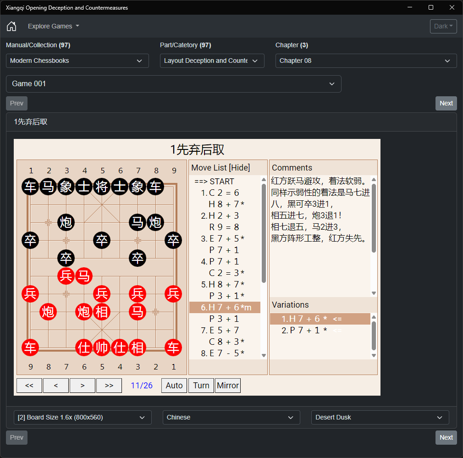463x458 pixels.
Task: Expand the Modern Chessbooks collection dropdown
Action: (x=77, y=61)
